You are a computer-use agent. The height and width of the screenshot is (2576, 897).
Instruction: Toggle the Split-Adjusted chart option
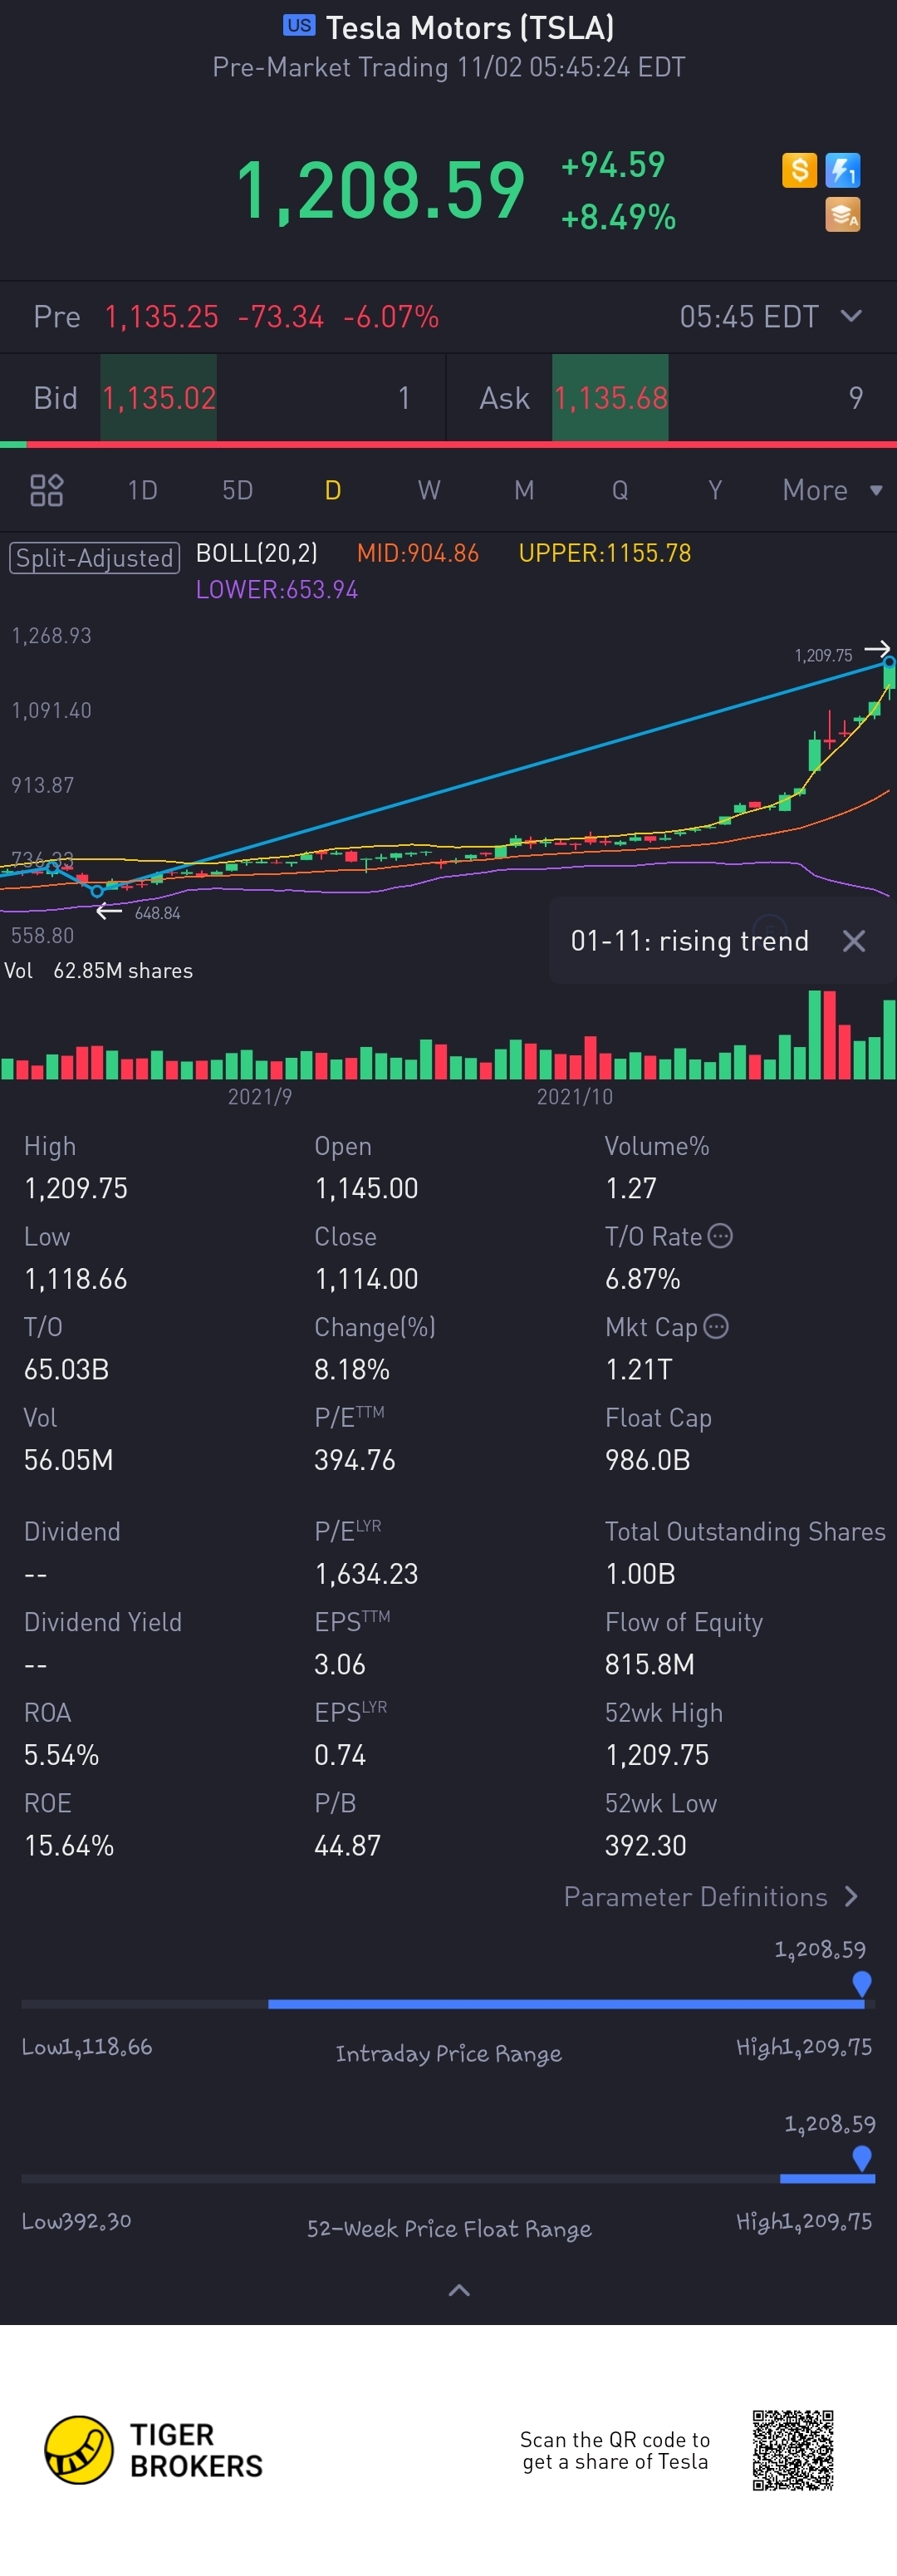click(95, 558)
